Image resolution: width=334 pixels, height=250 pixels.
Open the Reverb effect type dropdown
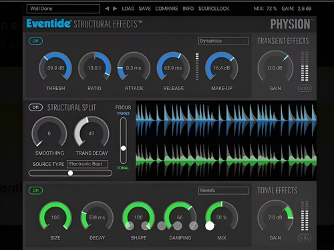223,191
